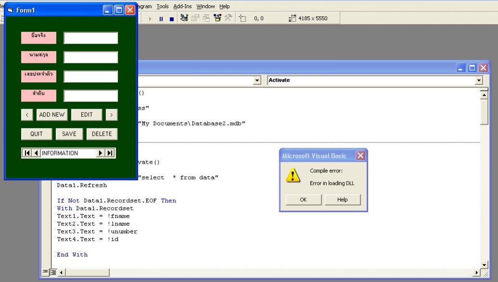Open the Toolbox toolbar icon
The width and height of the screenshot is (498, 282).
(228, 18)
